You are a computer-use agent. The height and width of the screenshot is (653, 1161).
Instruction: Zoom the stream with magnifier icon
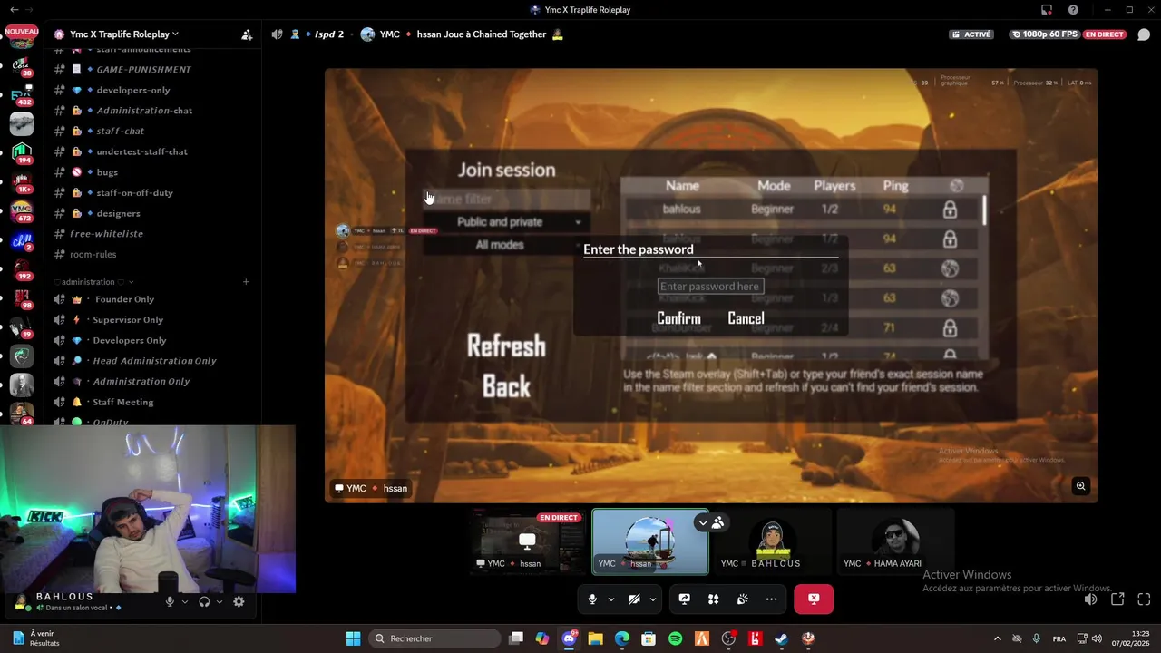click(x=1080, y=486)
